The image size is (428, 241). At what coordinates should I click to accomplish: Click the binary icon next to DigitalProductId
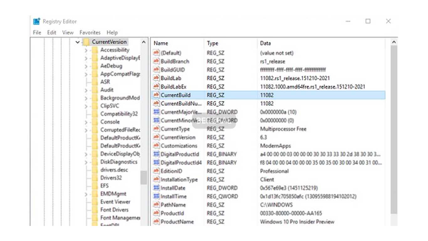point(156,154)
